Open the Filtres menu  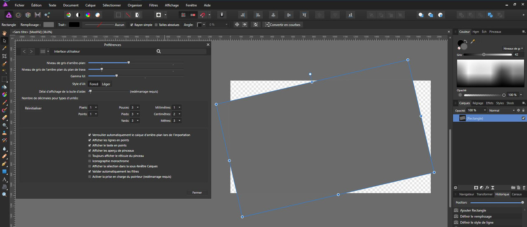(154, 5)
